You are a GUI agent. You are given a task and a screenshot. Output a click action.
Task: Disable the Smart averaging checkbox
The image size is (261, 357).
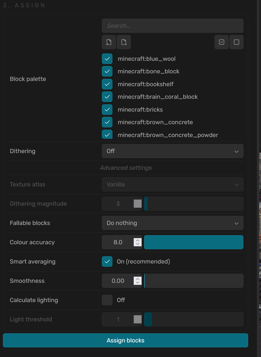click(x=107, y=261)
